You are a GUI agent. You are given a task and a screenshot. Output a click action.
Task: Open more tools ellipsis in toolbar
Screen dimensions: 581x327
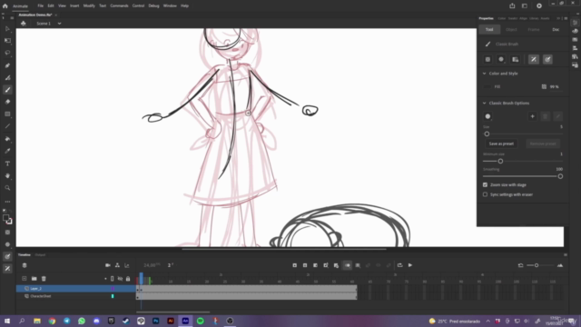click(7, 202)
